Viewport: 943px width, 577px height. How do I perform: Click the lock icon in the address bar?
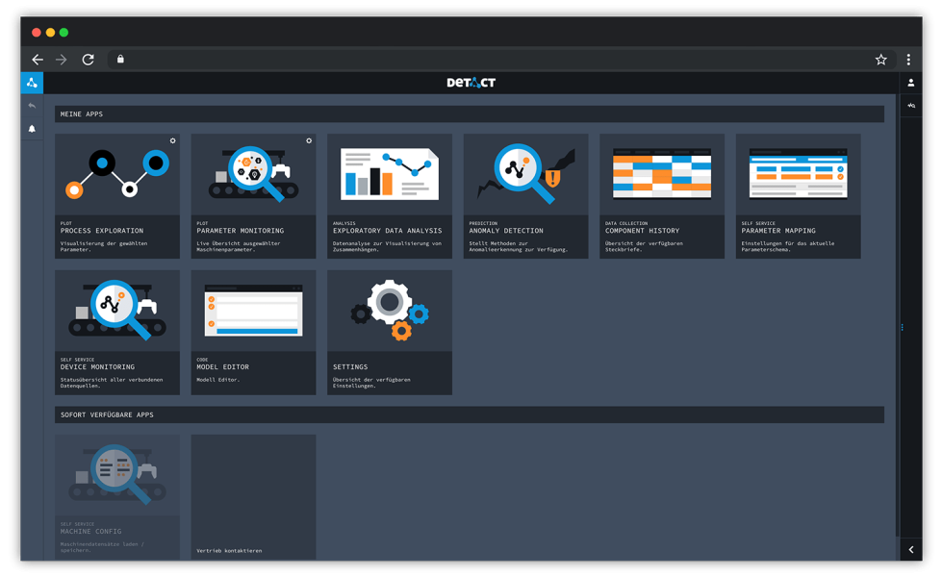click(121, 59)
